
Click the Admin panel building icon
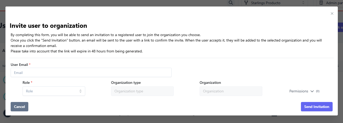[x=321, y=3]
